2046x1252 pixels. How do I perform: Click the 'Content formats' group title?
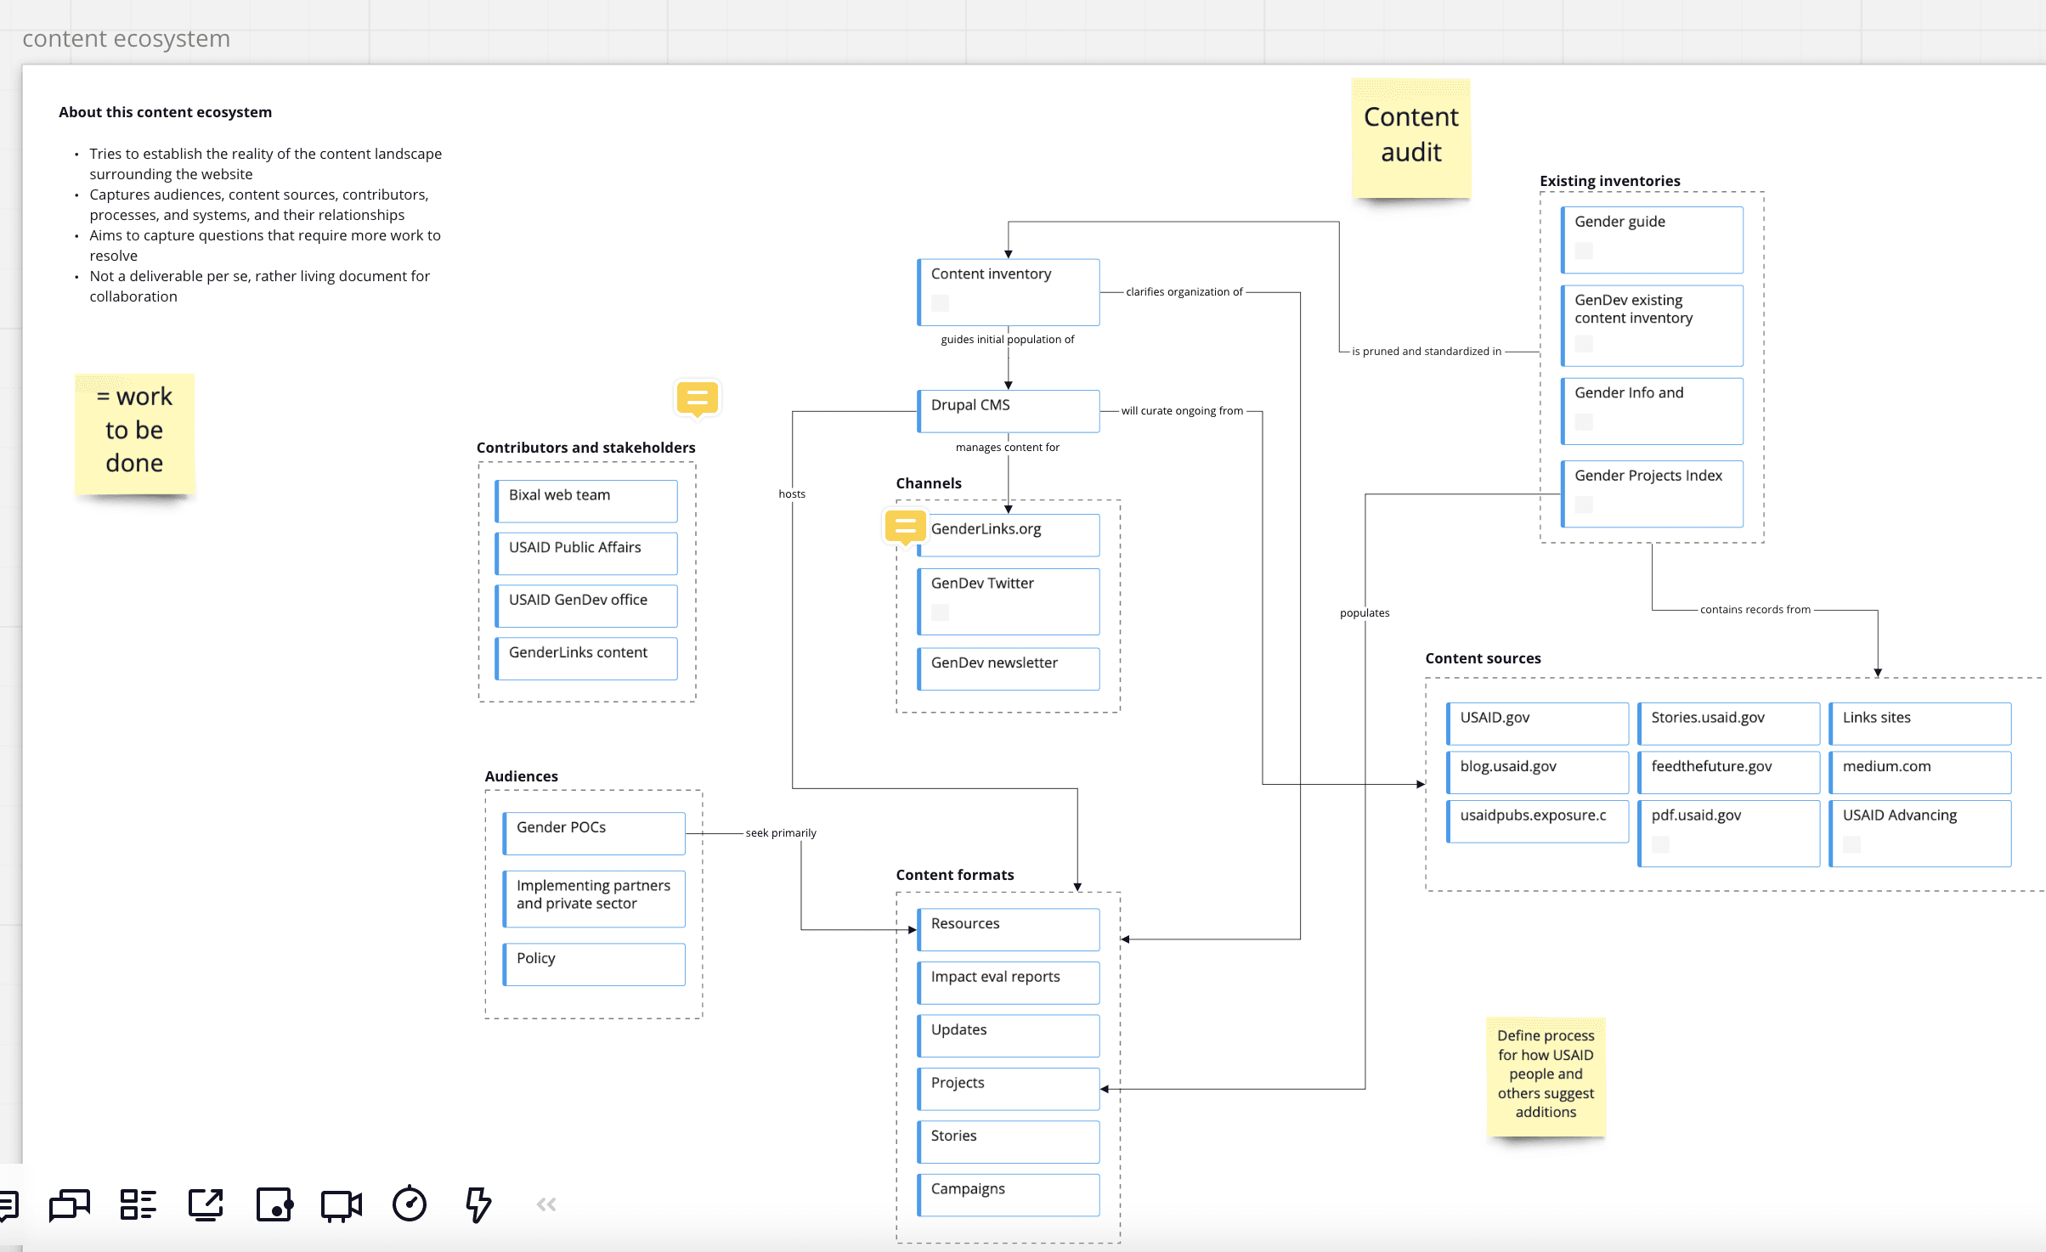tap(955, 875)
